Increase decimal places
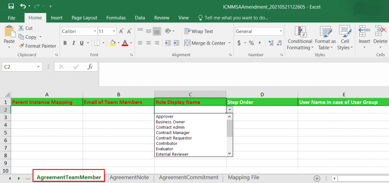This screenshot has width=389, height=183. (271, 43)
